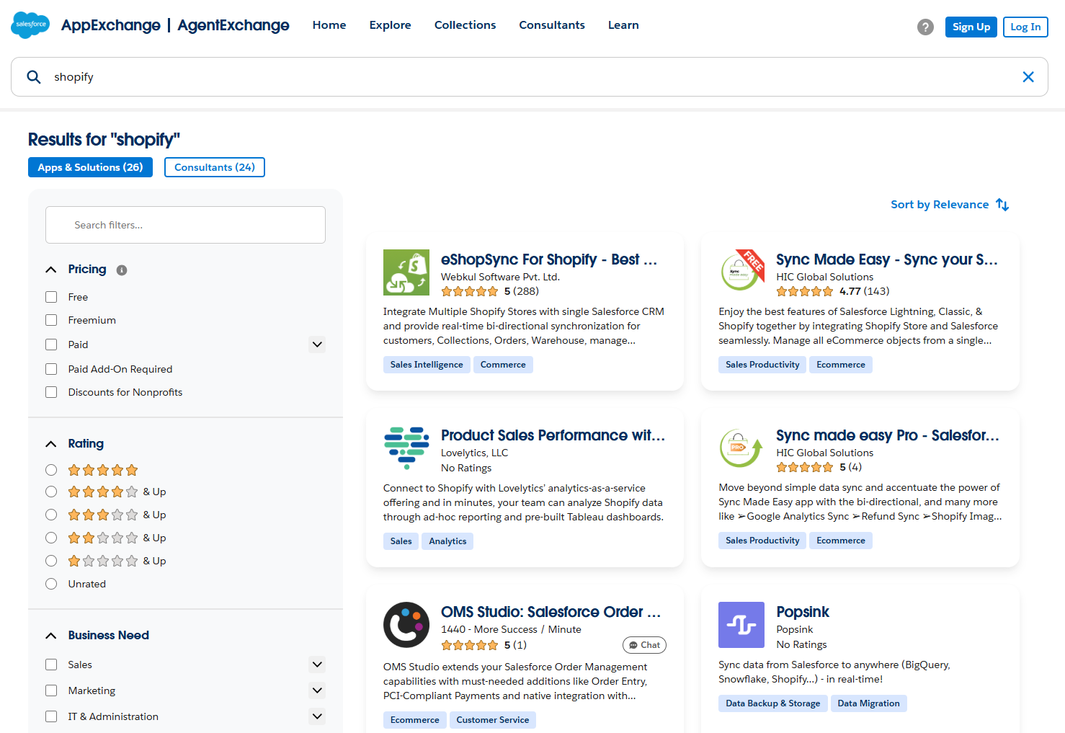The height and width of the screenshot is (733, 1065).
Task: Click the Salesforce cloud logo
Action: coord(30,25)
